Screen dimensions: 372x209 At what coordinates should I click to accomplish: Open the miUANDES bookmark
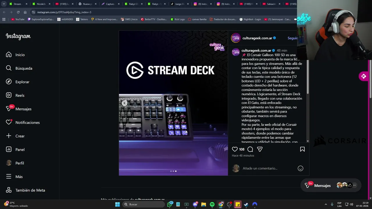65,19
